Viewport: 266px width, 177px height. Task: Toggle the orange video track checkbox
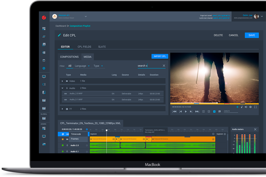(x=63, y=139)
